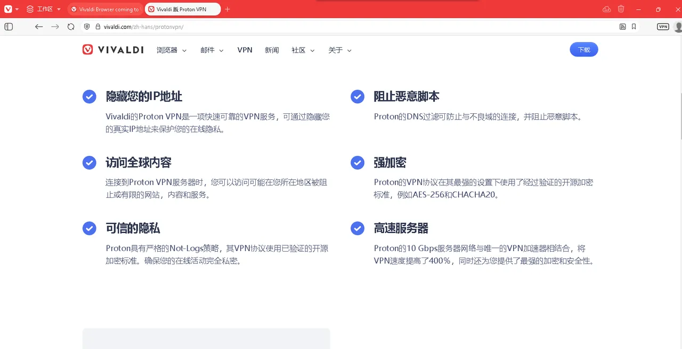Screen dimensions: 682x349
Task: Open the synced tabs cloud icon
Action: tap(606, 9)
